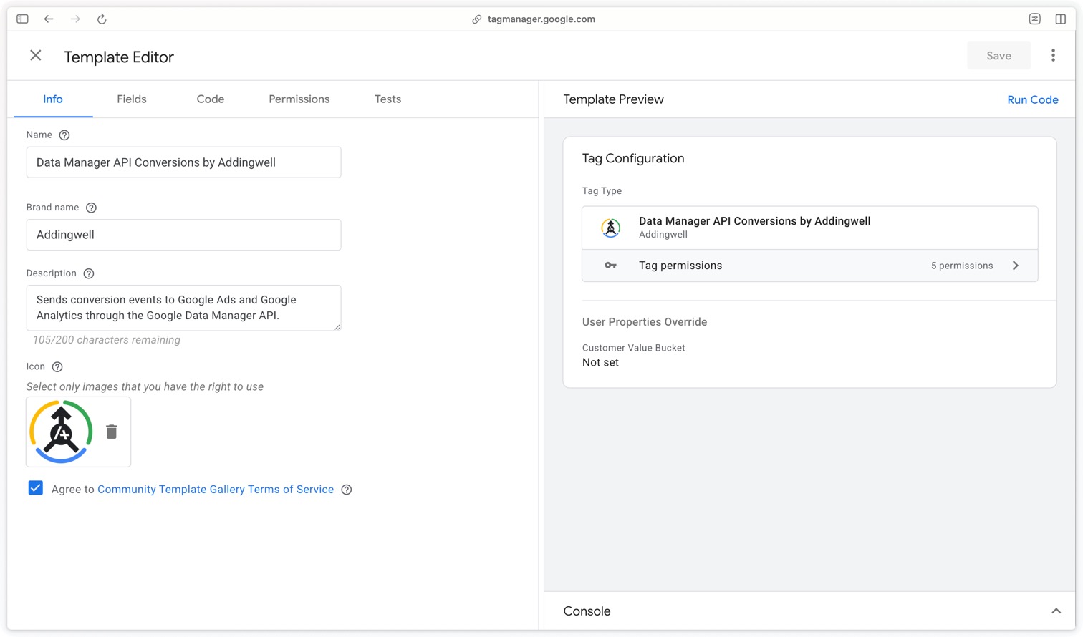Viewport: 1083px width, 637px height.
Task: Click the 'Template Preview' heading
Action: 613,99
